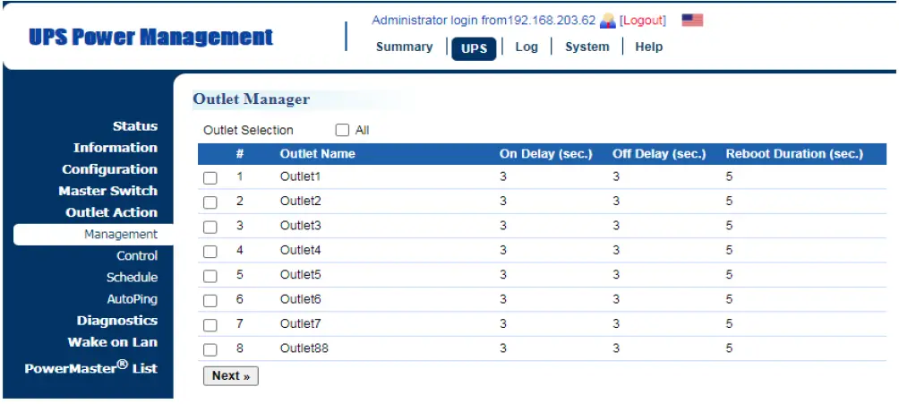Enable the Outlet6 checkbox
Viewport: 899px width, 404px height.
pyautogui.click(x=210, y=301)
